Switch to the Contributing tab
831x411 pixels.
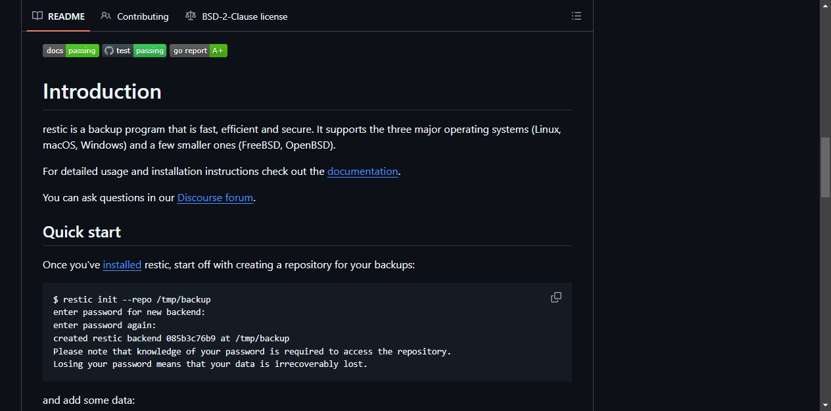[x=135, y=16]
